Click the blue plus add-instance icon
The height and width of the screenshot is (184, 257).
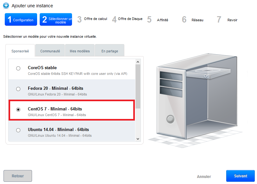6,6
